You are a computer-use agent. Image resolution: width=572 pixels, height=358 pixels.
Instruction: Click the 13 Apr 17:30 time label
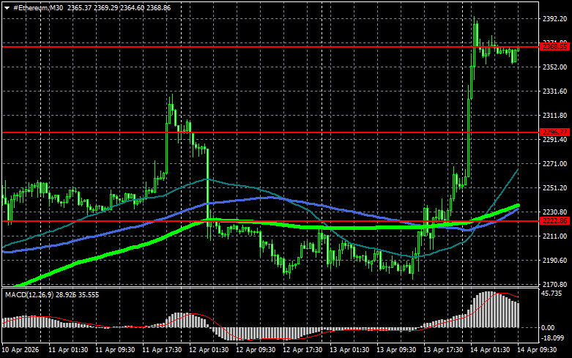(x=443, y=350)
